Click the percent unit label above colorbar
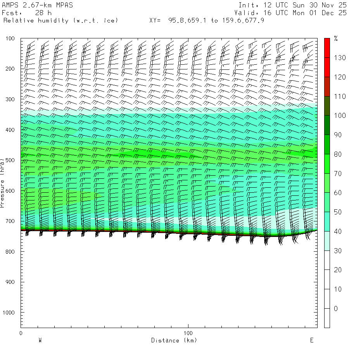This screenshot has width=349, height=349. 336,38
